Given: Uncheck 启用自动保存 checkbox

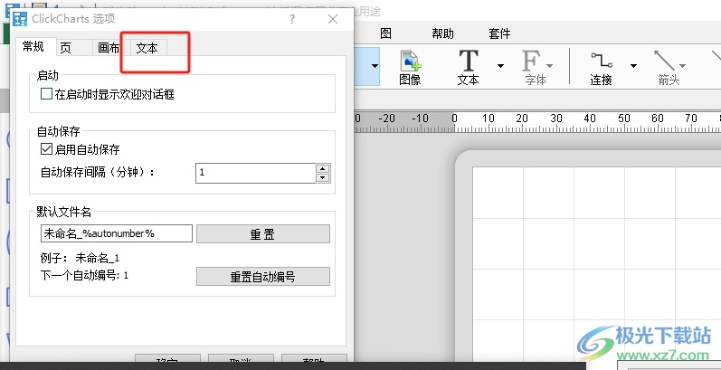Looking at the screenshot, I should click(x=46, y=149).
